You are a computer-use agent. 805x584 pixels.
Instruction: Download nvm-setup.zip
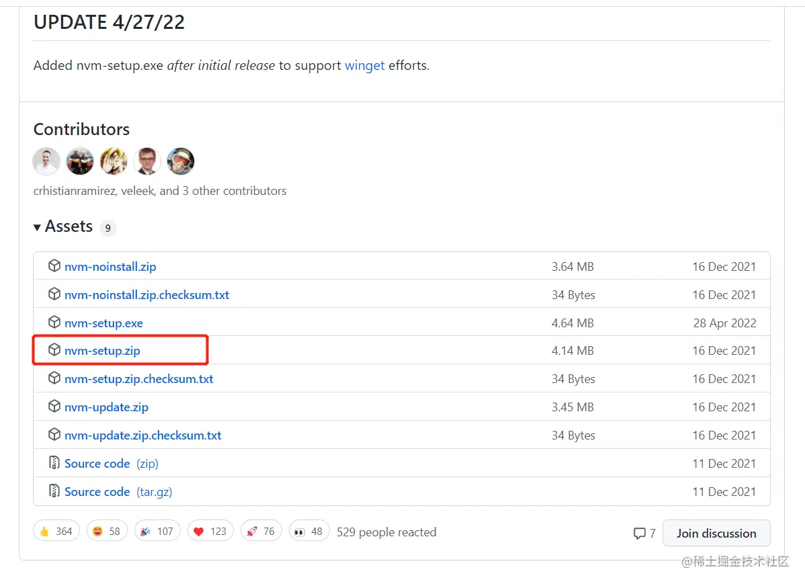click(102, 351)
